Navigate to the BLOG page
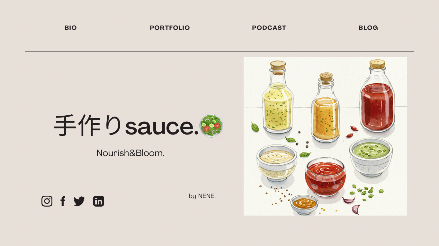 click(368, 28)
